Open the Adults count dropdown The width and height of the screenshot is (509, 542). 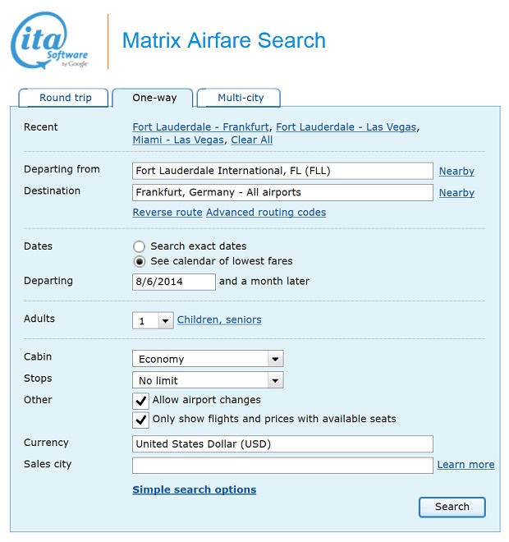(153, 320)
